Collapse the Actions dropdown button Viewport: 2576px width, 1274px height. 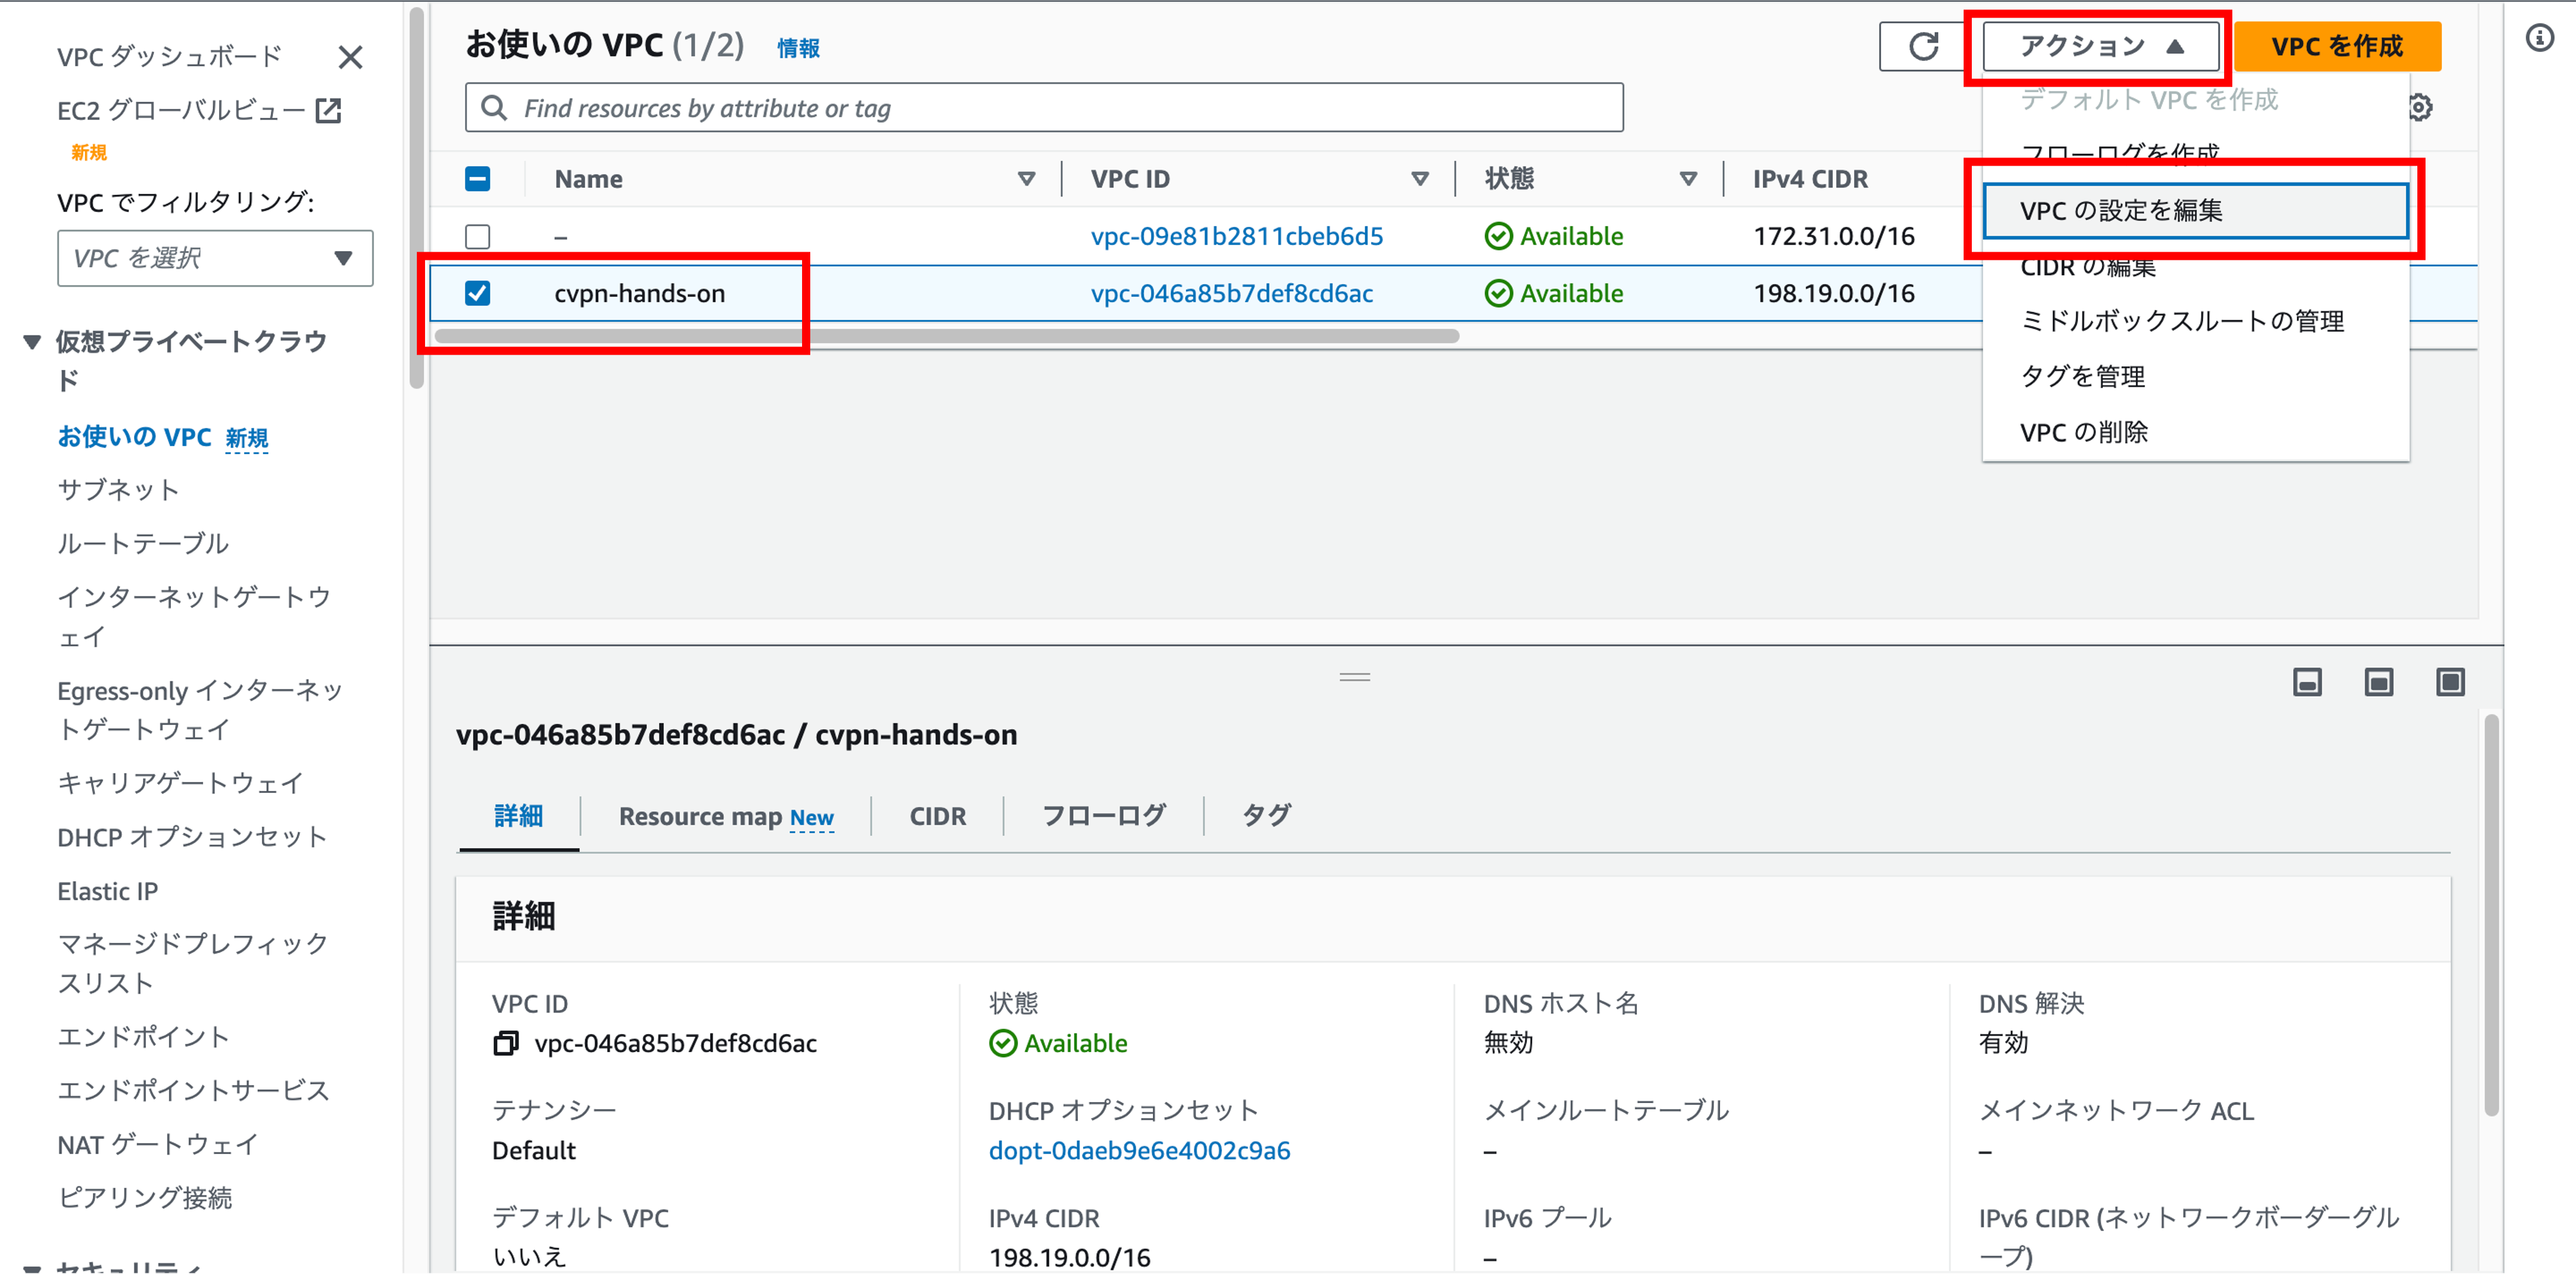pyautogui.click(x=2101, y=46)
